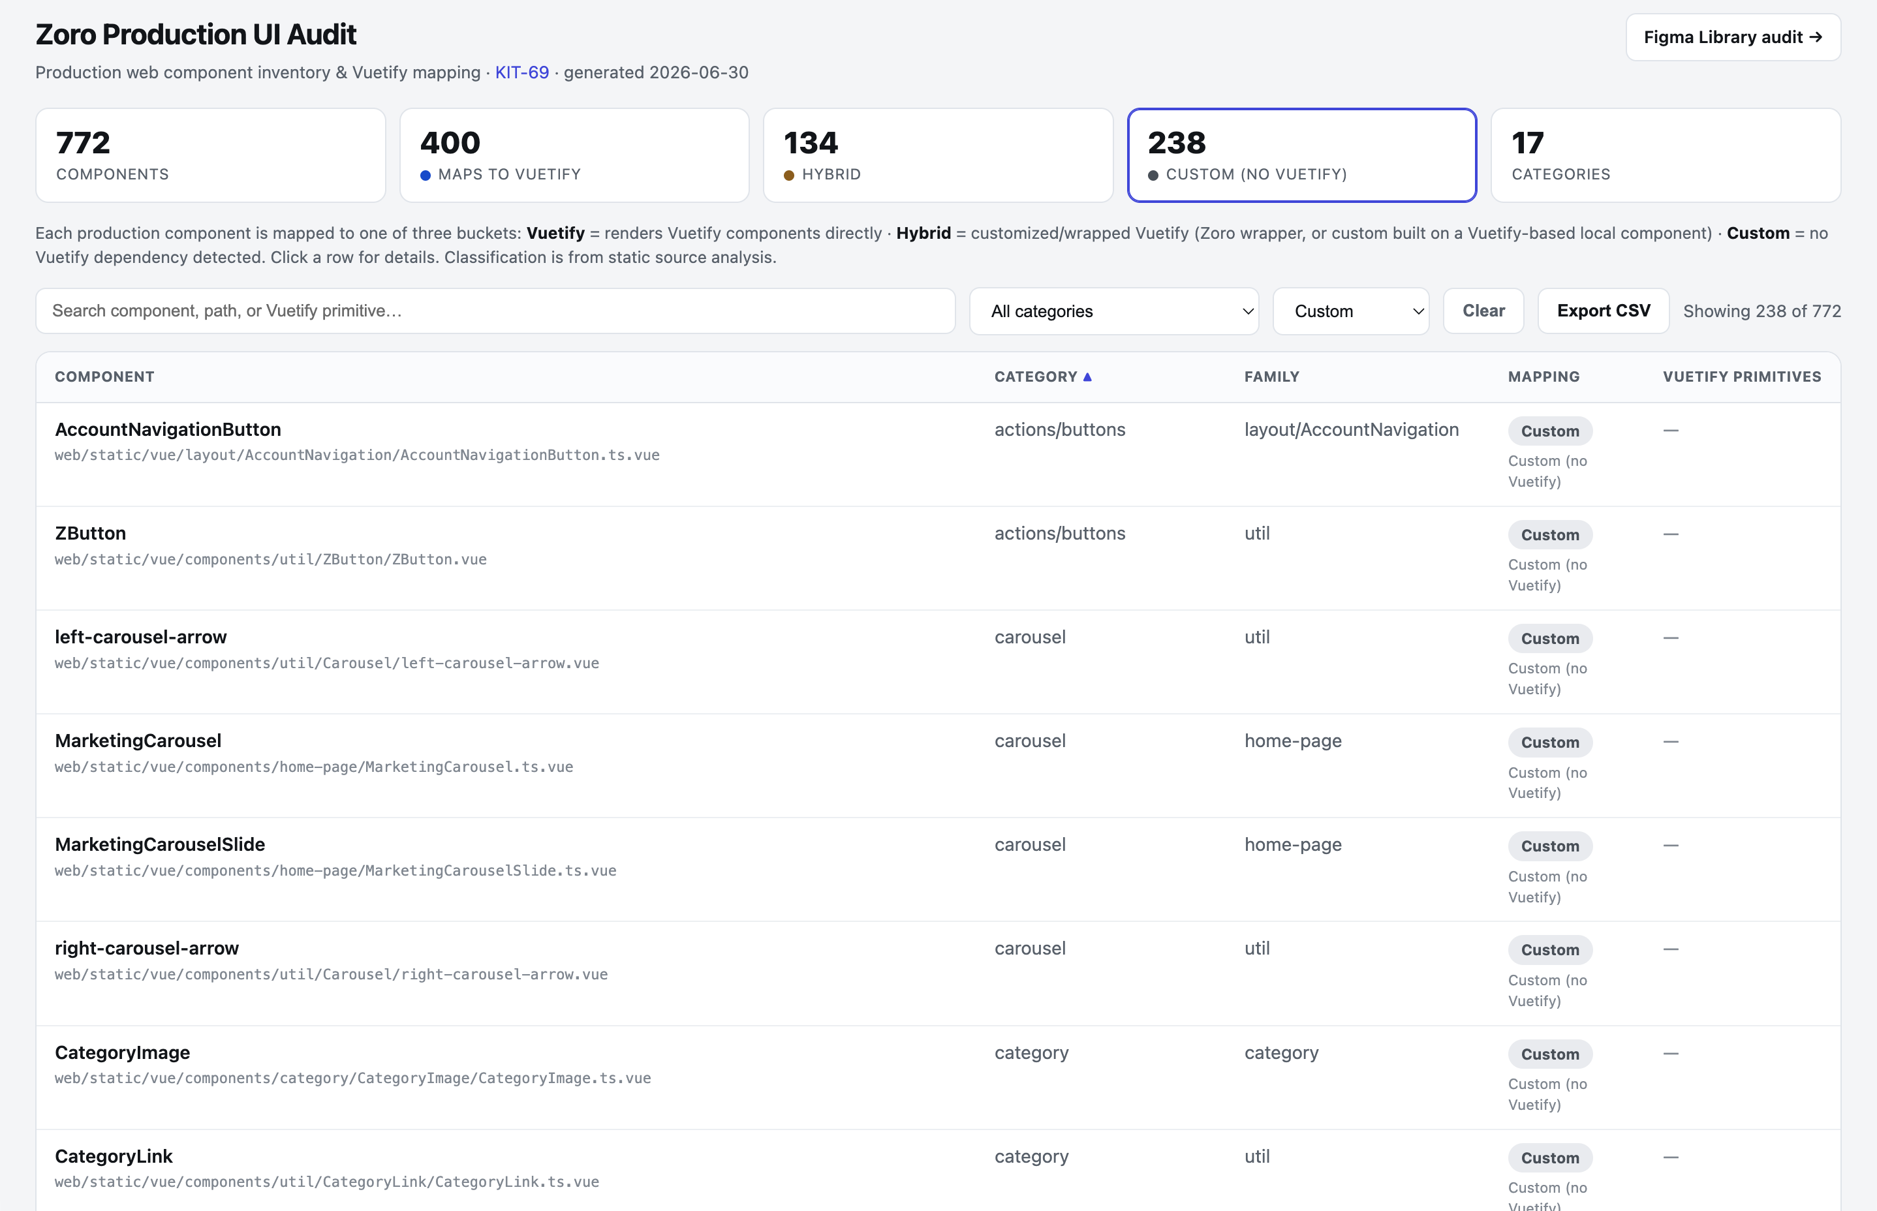
Task: Click home-page family in MarketingCarouselSlide row
Action: point(1293,844)
